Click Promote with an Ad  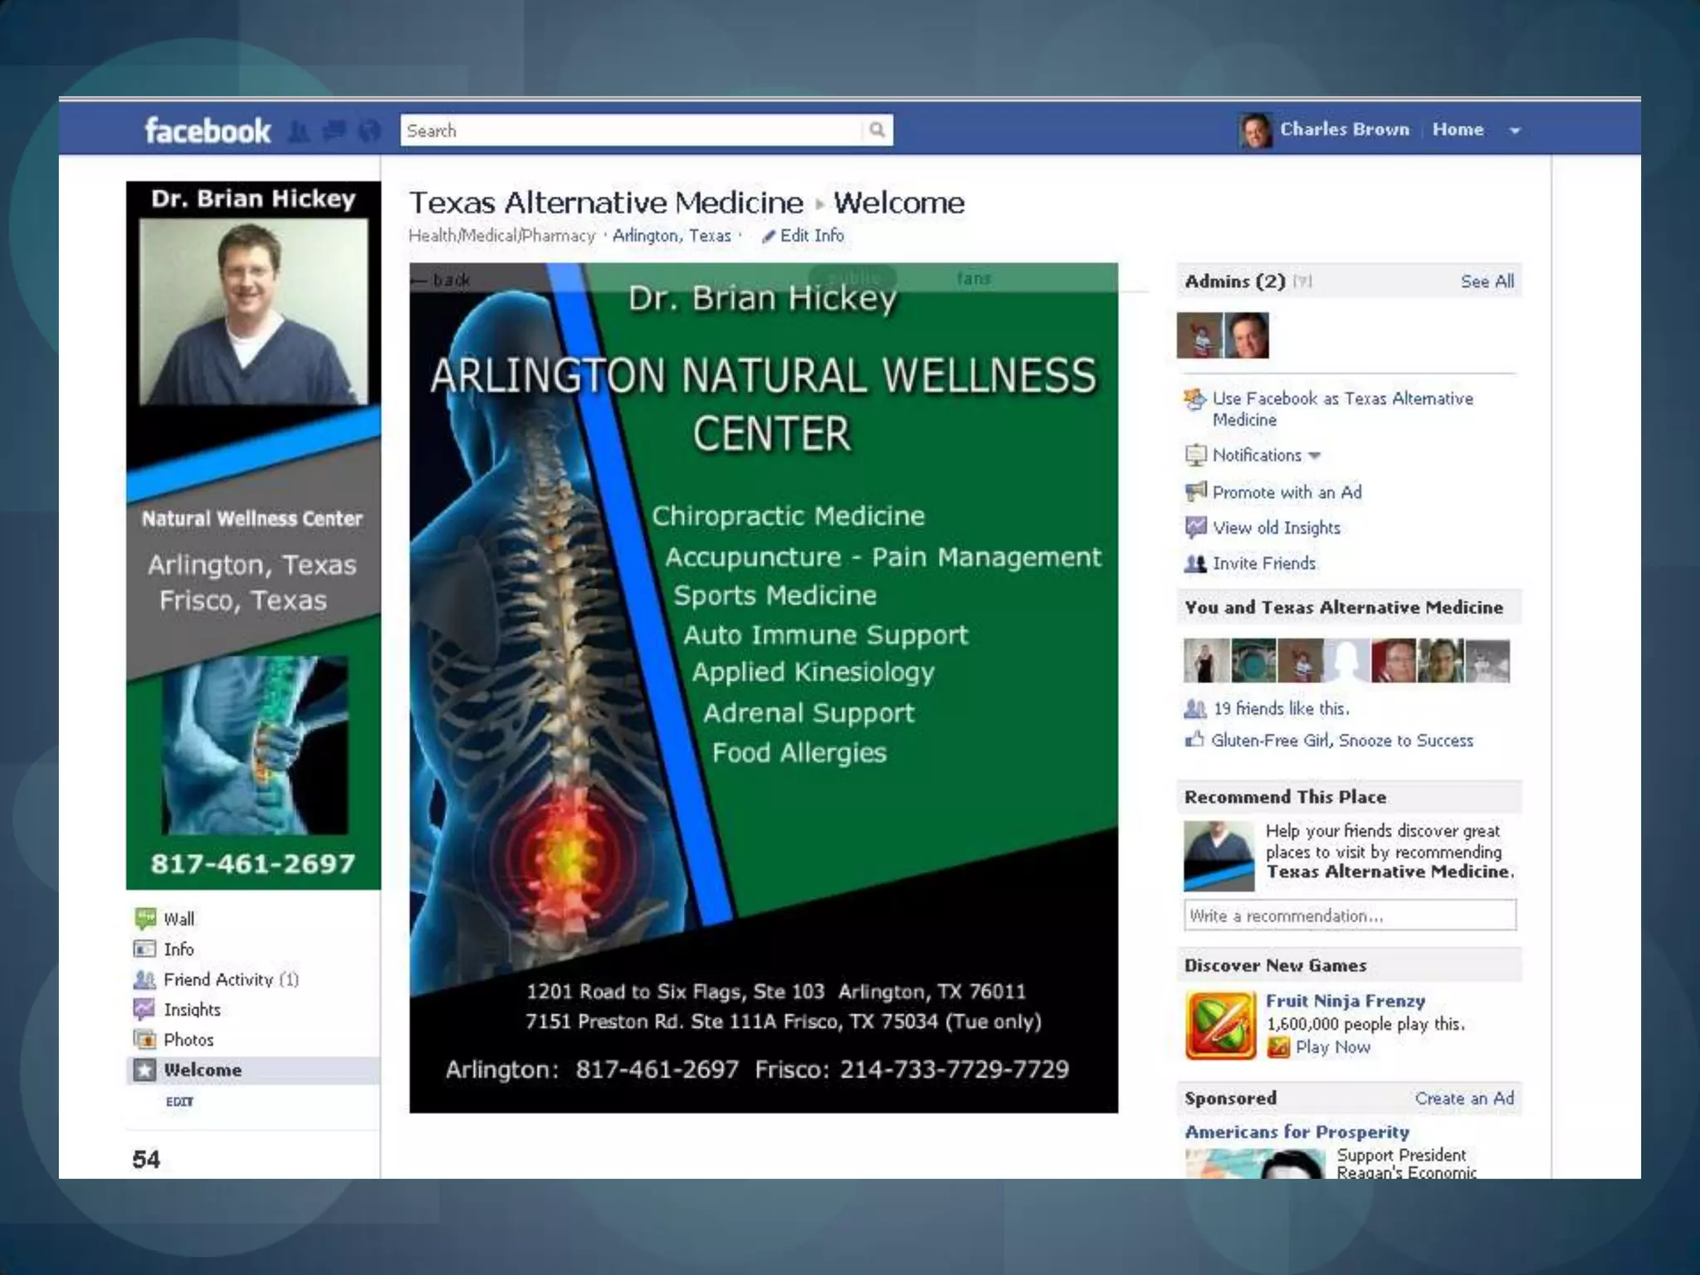pos(1286,492)
